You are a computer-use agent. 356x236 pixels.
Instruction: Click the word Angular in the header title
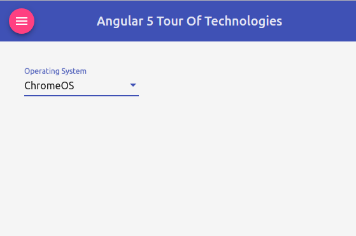[120, 22]
